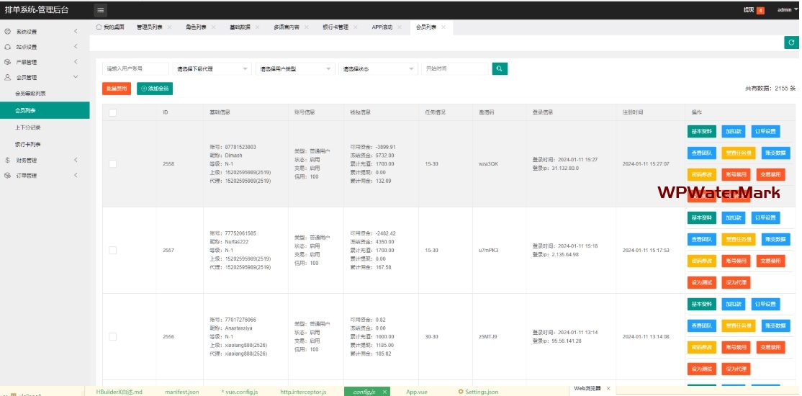
Task: Open the 请选择用户类型 dropdown
Action: coord(294,69)
